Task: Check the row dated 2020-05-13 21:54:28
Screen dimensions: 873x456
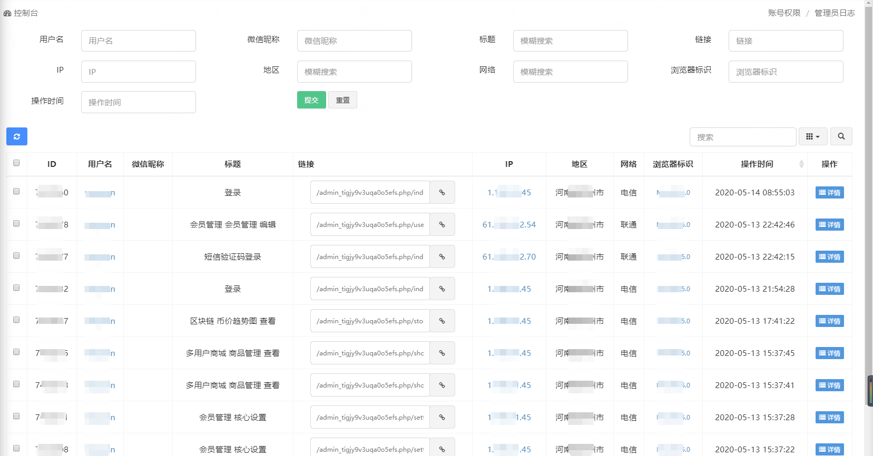Action: click(x=16, y=288)
